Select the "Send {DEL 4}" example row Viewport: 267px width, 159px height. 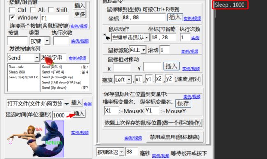coord(52,67)
